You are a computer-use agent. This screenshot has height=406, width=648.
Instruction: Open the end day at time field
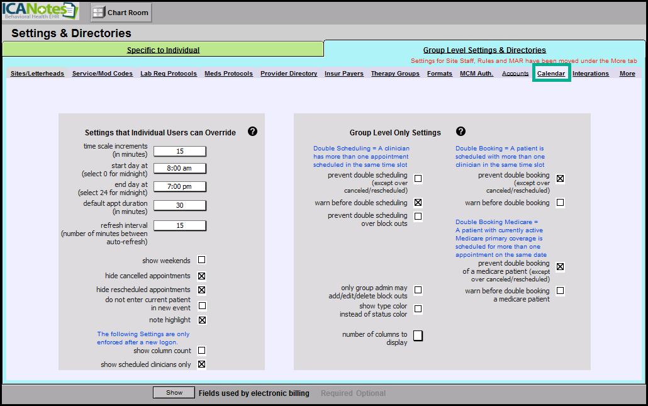(180, 186)
